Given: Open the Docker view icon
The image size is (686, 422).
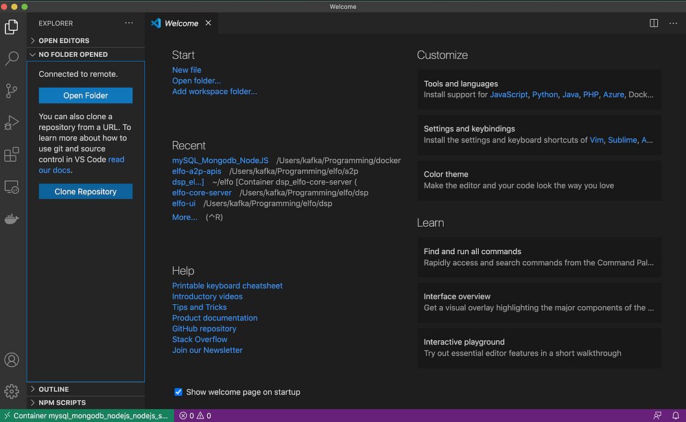Looking at the screenshot, I should coord(12,219).
